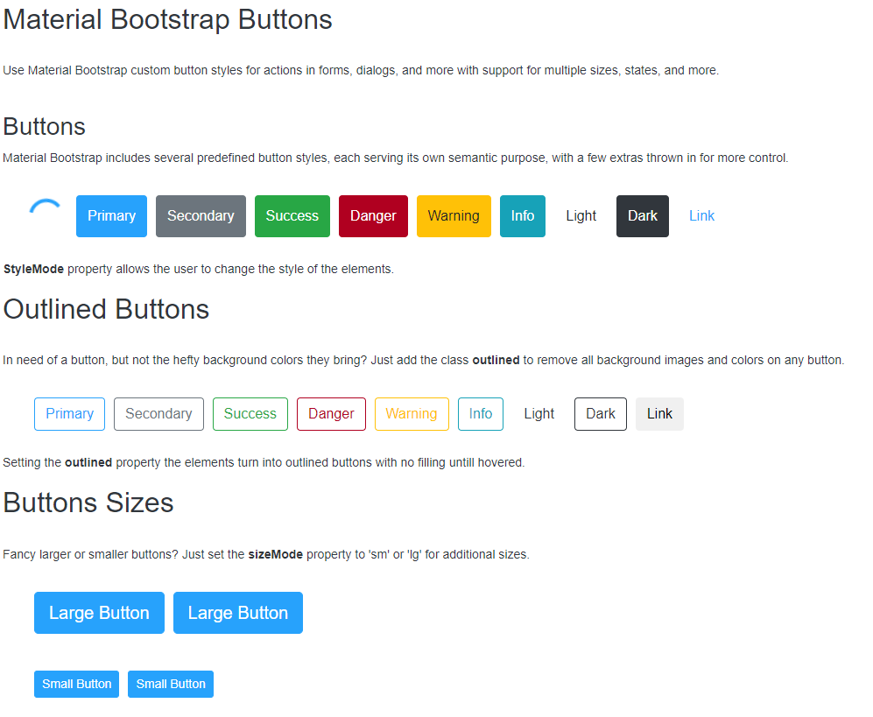Viewport: 873px width, 717px height.
Task: Click the outlined Danger button
Action: point(331,414)
